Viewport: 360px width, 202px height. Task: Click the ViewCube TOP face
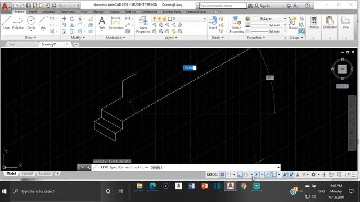pyautogui.click(x=343, y=68)
